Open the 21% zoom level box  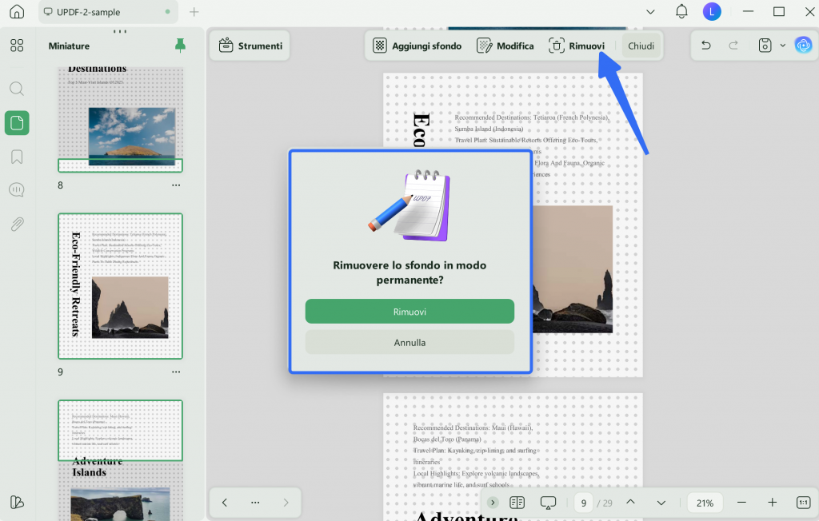pos(705,503)
